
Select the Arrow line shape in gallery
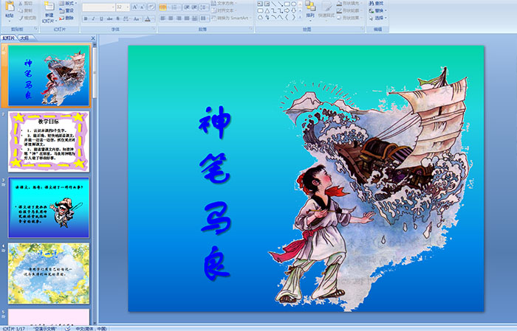(280, 4)
